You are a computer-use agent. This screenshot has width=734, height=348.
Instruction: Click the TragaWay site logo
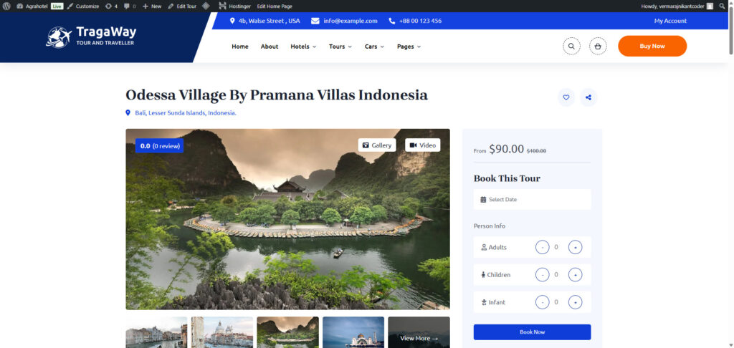click(x=91, y=37)
